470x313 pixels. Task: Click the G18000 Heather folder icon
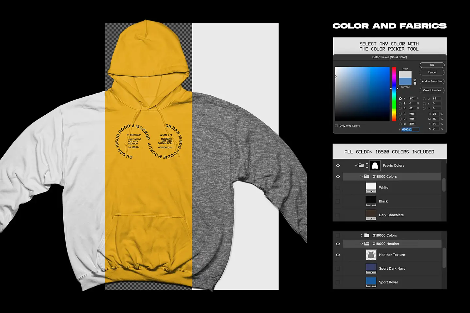pyautogui.click(x=367, y=244)
